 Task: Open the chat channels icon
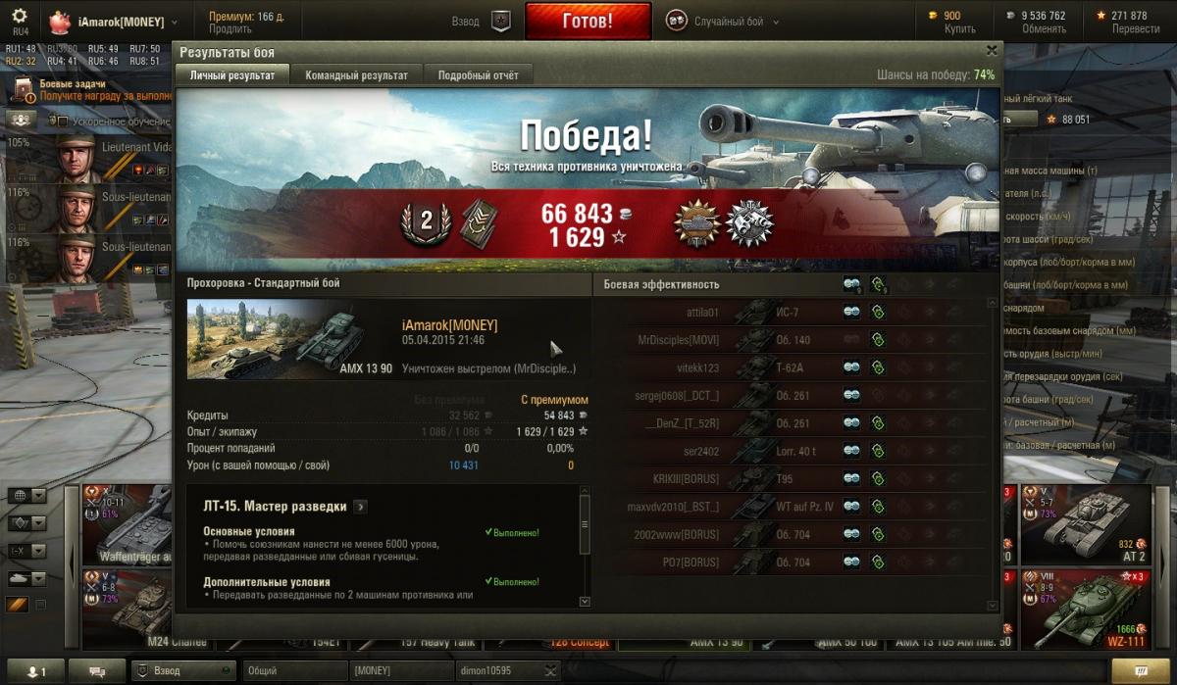[x=98, y=671]
